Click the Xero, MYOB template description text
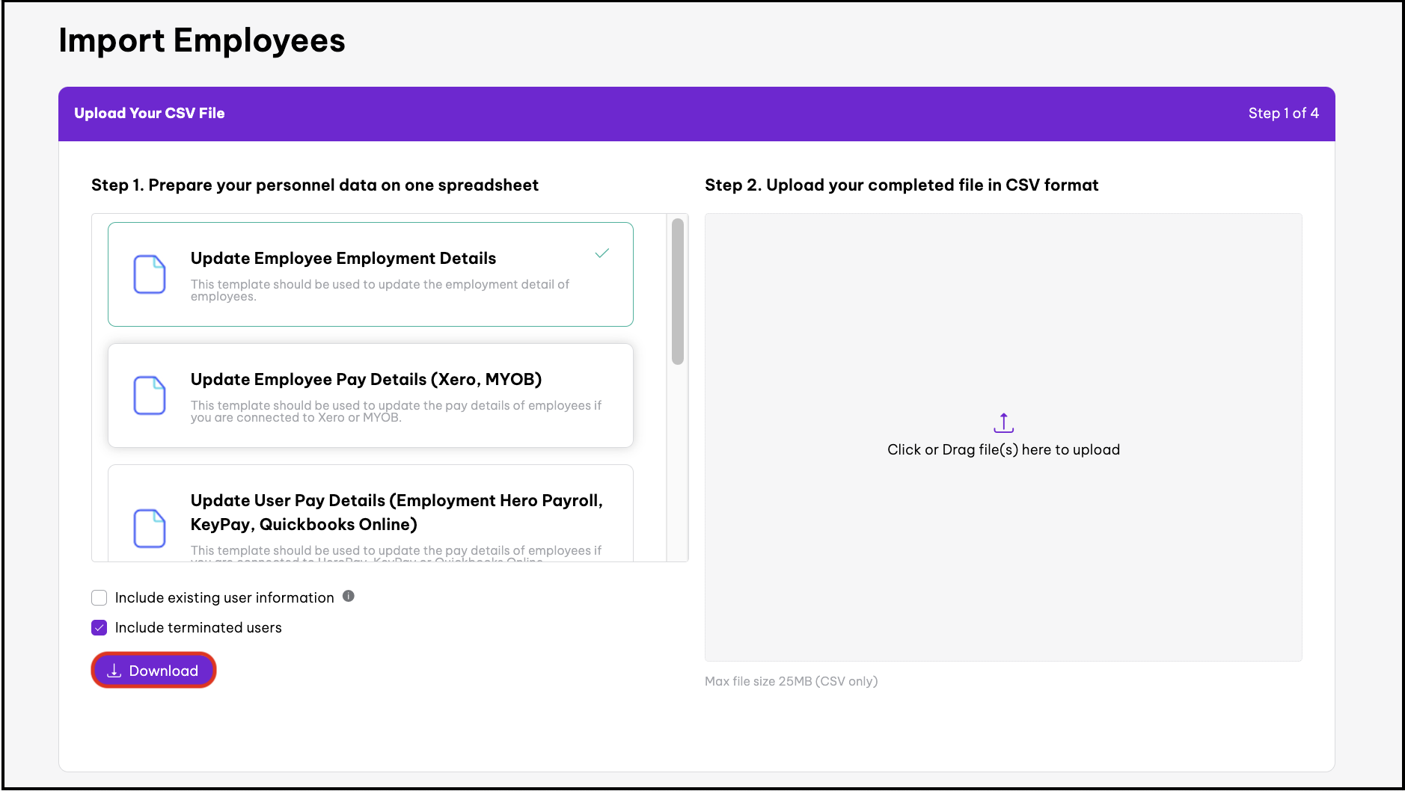This screenshot has height=791, width=1405. [x=396, y=411]
